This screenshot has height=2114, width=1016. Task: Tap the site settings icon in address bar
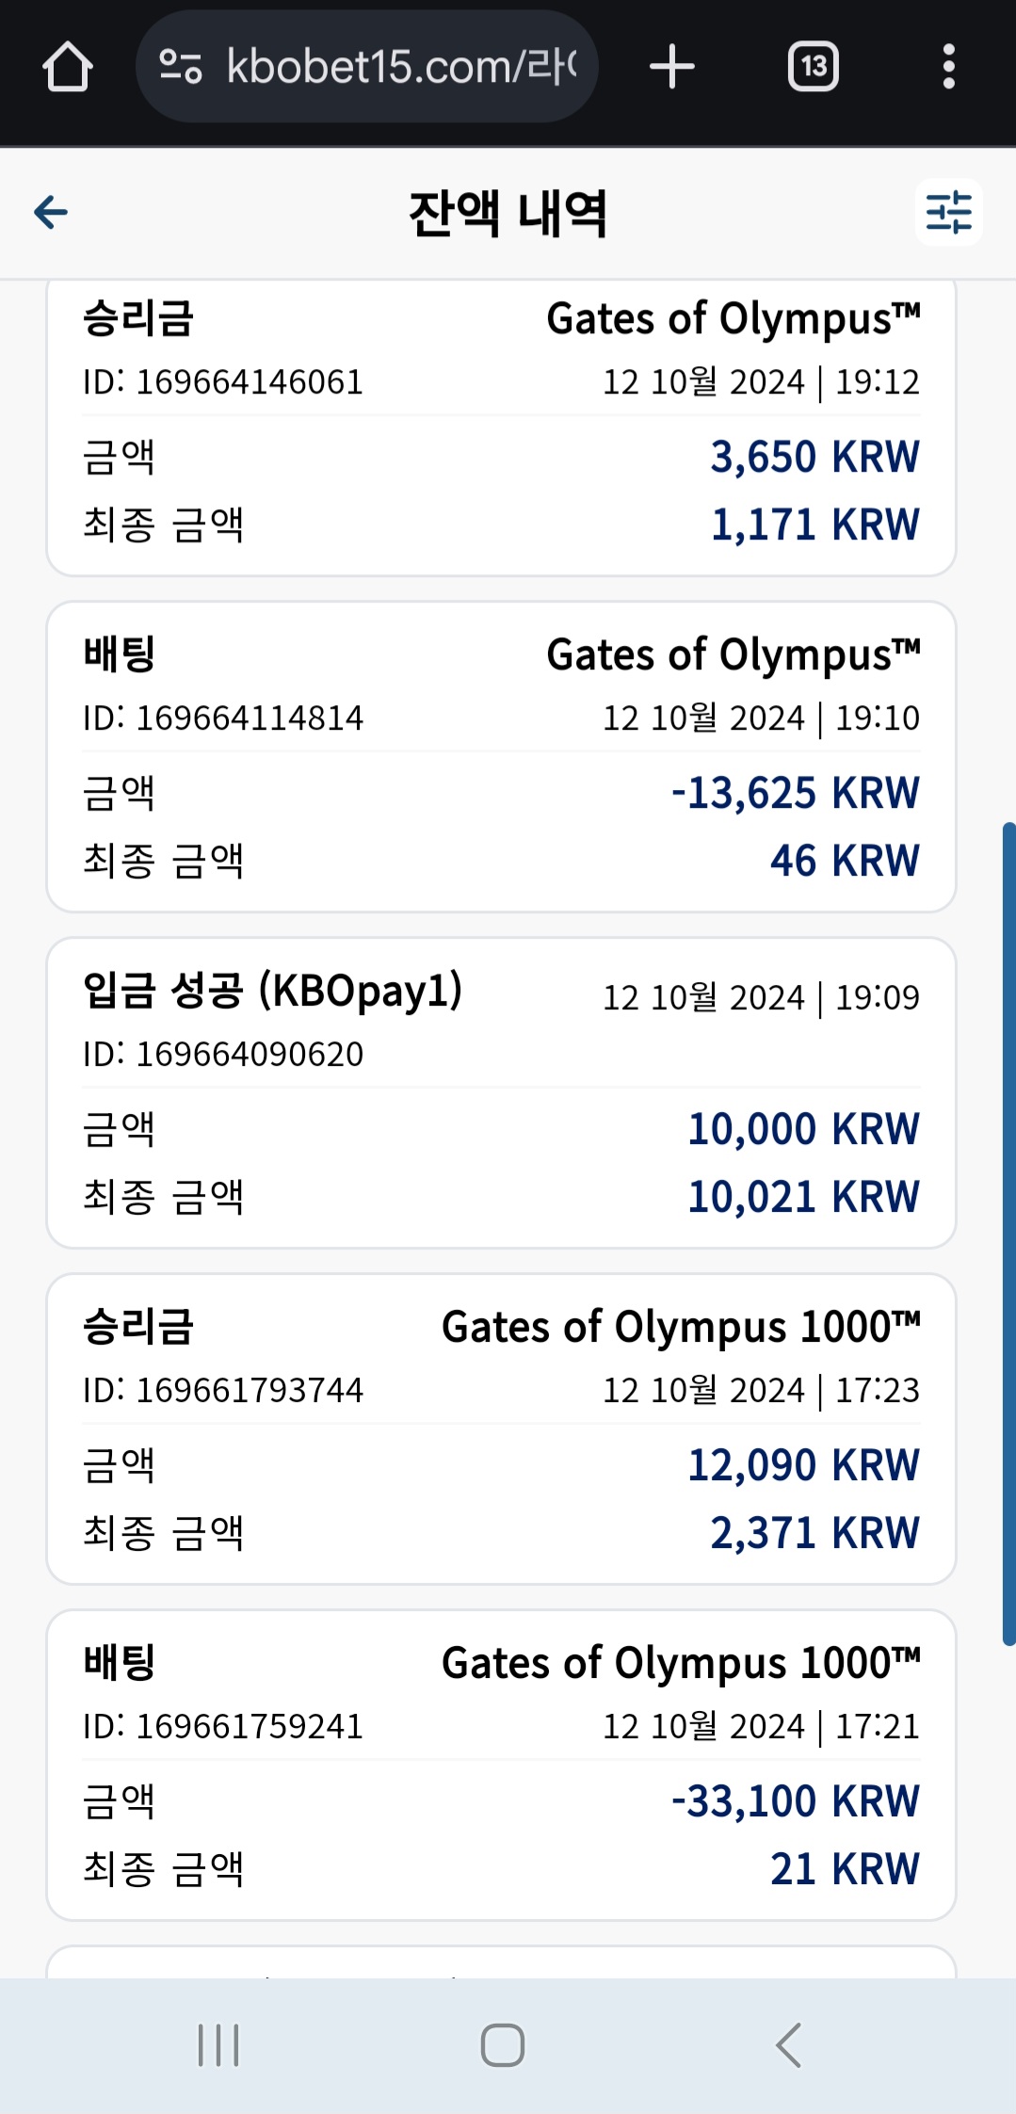pos(181,67)
